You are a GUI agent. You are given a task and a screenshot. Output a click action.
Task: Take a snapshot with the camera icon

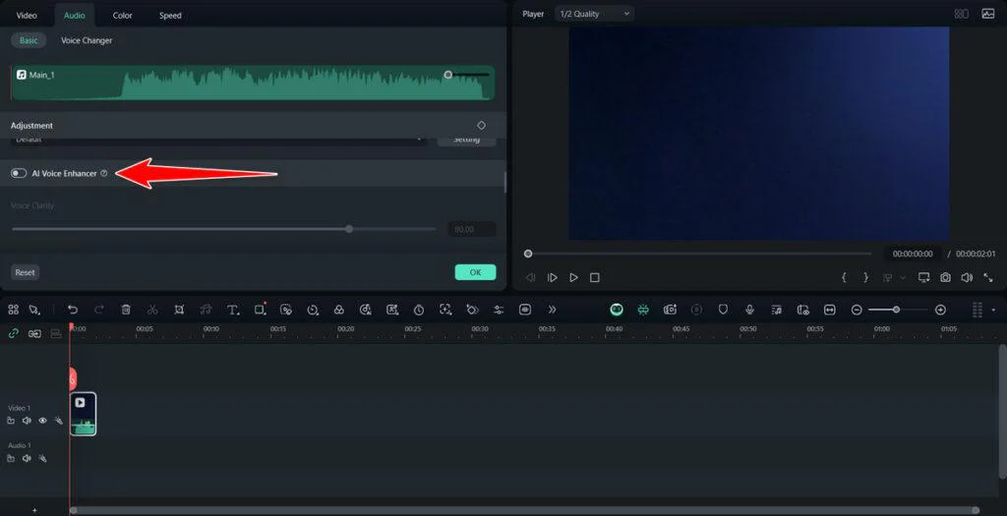tap(945, 277)
